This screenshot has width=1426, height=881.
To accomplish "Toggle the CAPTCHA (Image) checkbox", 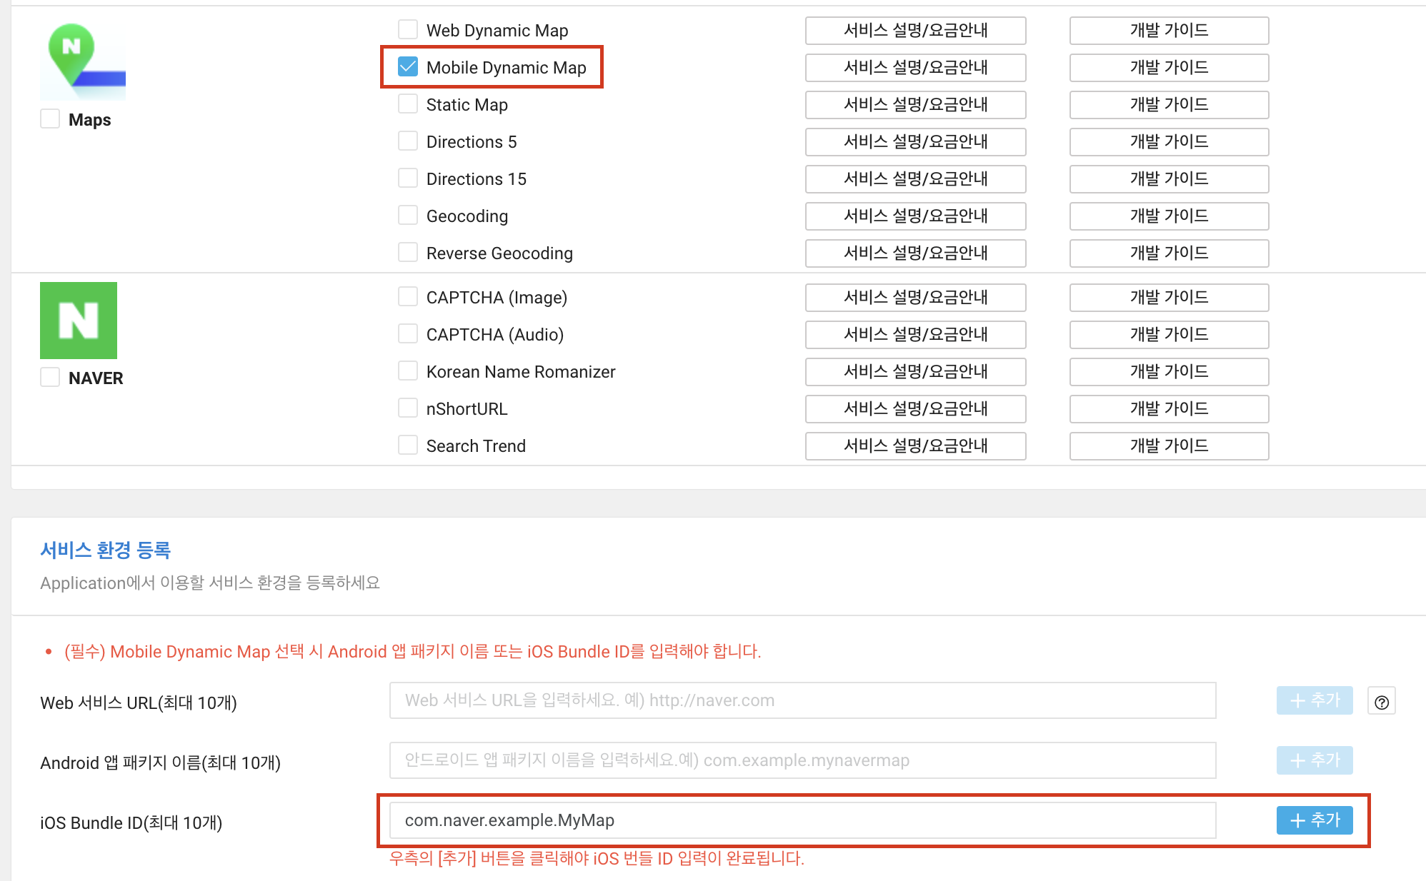I will pyautogui.click(x=408, y=297).
